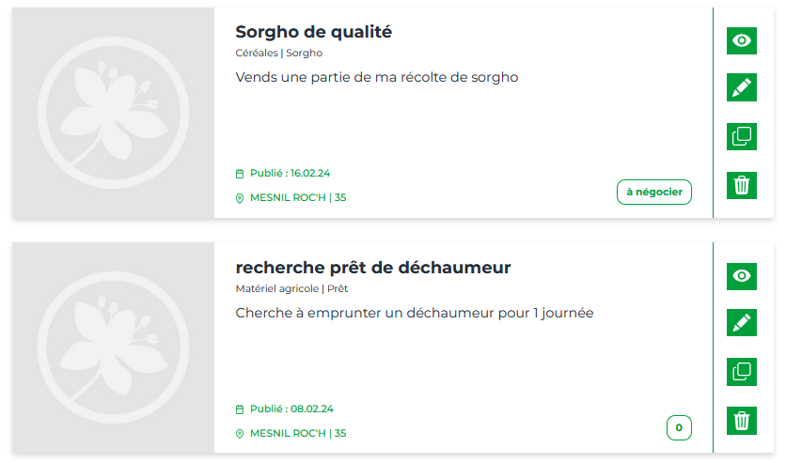Image resolution: width=786 pixels, height=463 pixels.
Task: Delete the recherche prêt de déchaumeur listing
Action: click(x=742, y=421)
